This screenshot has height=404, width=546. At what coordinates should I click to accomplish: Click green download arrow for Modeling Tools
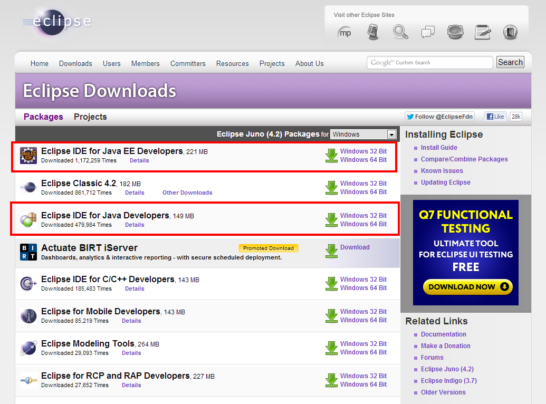pyautogui.click(x=331, y=348)
